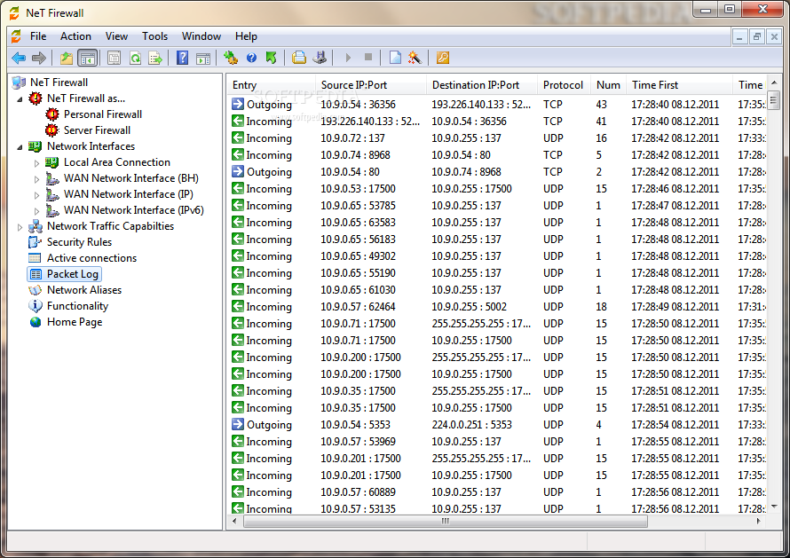Viewport: 790px width, 558px height.
Task: Select the Outgoing row with destination 224.0.0.251 : 5353
Action: [498, 425]
